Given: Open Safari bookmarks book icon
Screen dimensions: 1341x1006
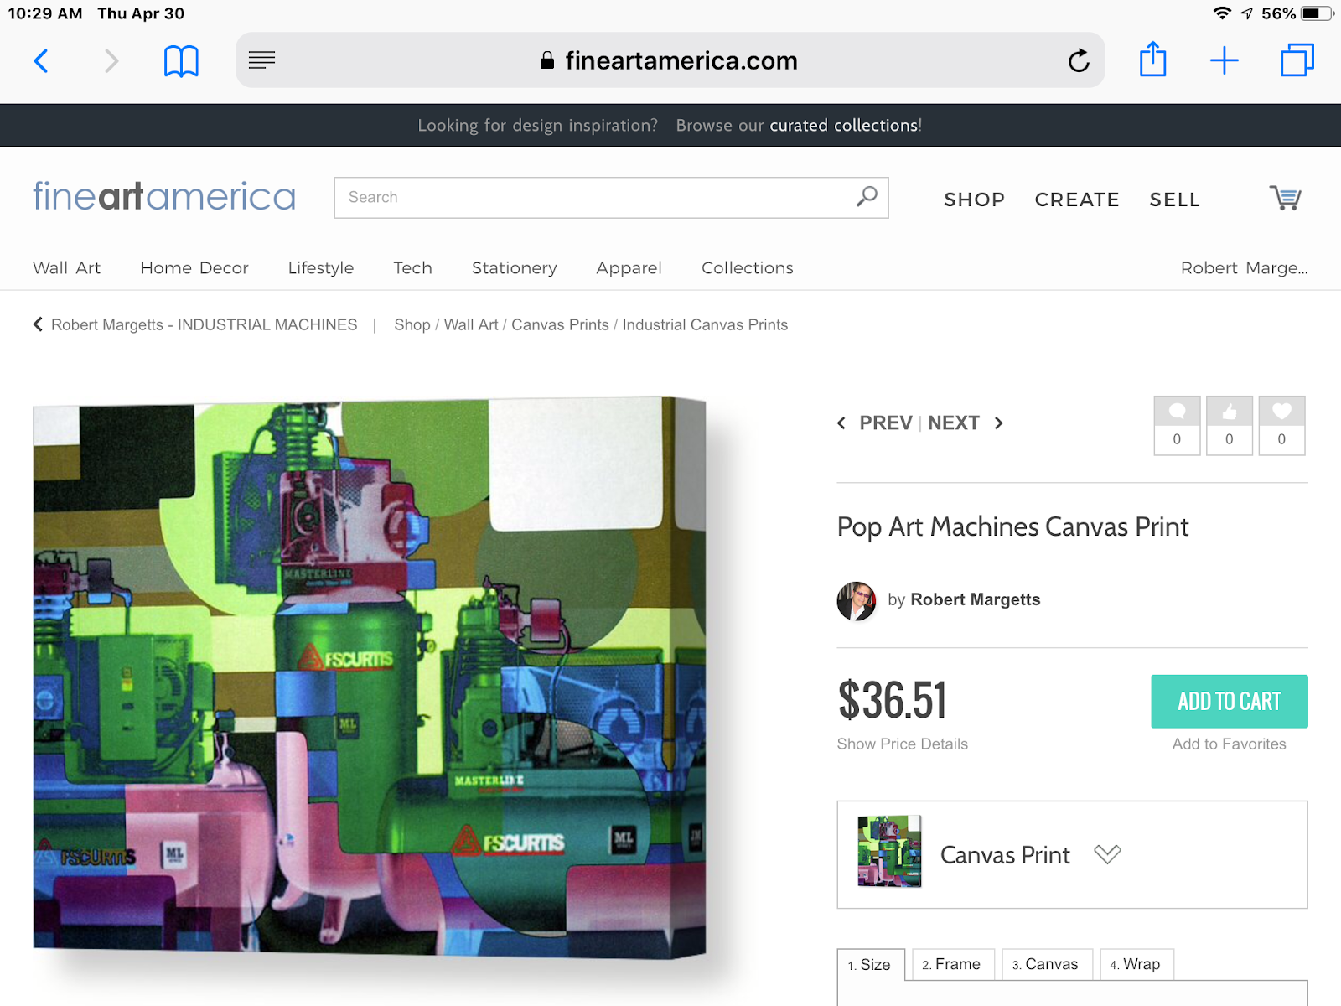Looking at the screenshot, I should click(x=181, y=60).
